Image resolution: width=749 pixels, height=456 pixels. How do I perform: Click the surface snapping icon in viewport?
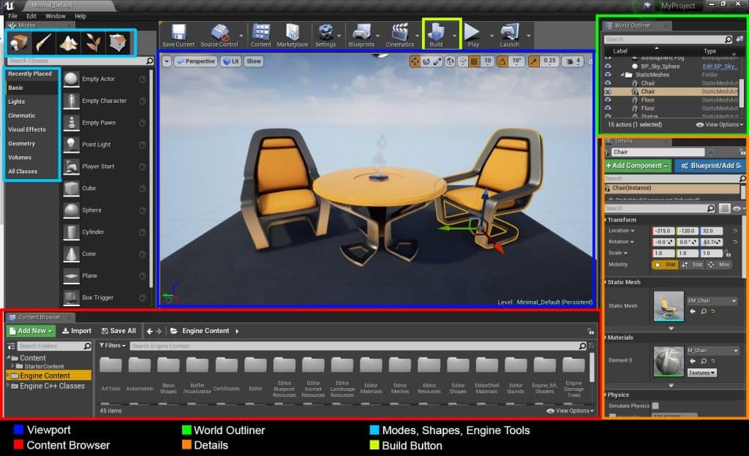pos(463,61)
